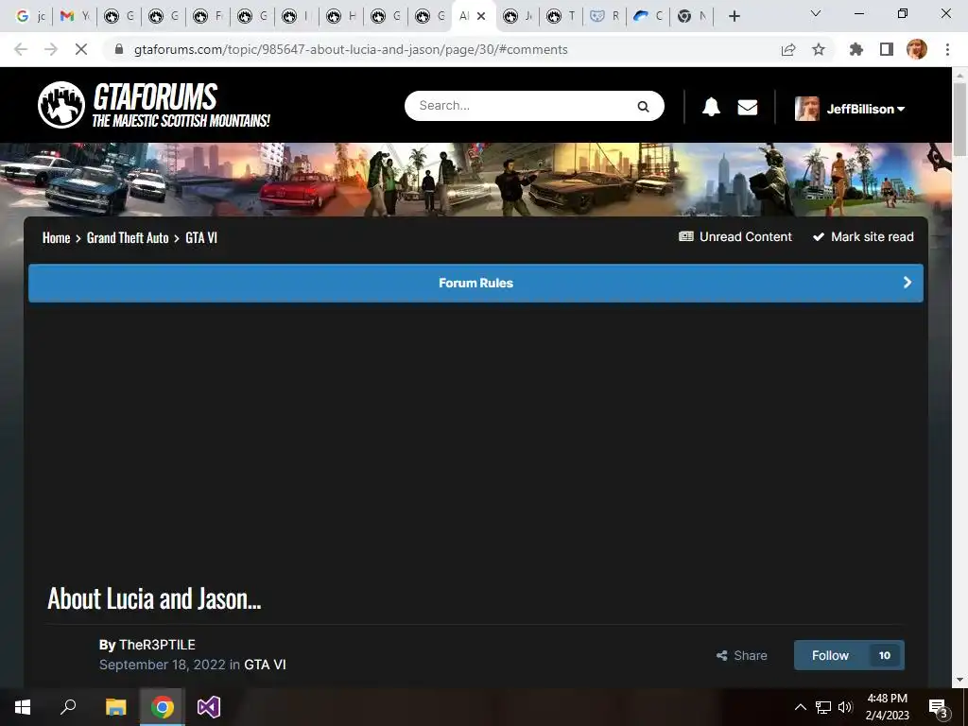The width and height of the screenshot is (968, 726).
Task: Stop loading the page
Action: coord(81,49)
